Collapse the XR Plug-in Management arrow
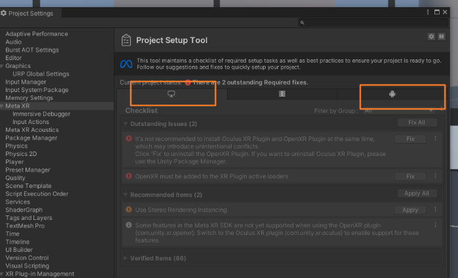 click(x=2, y=274)
